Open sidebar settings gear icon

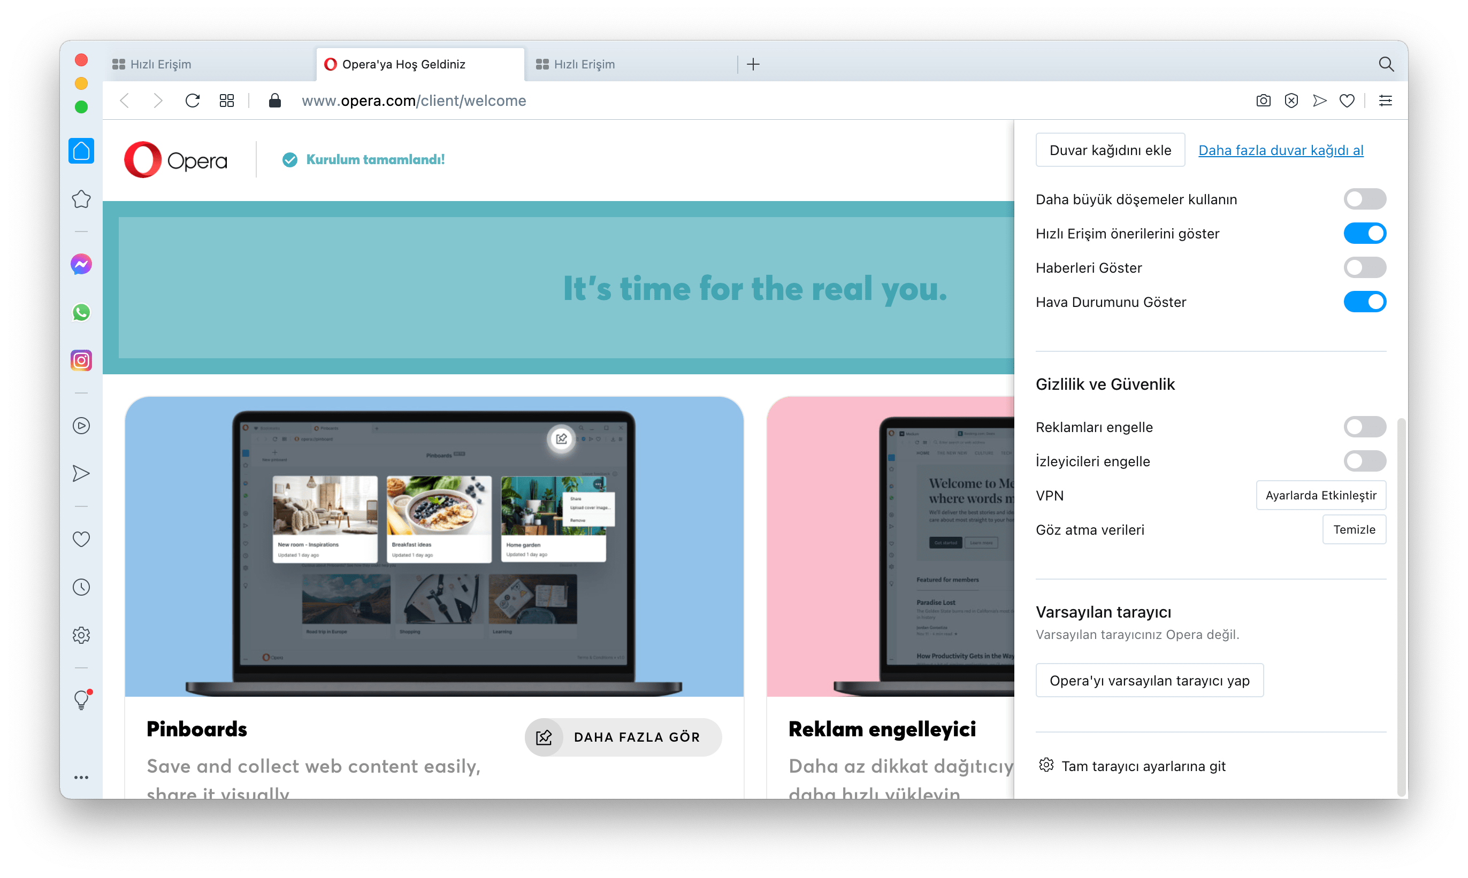pos(81,635)
